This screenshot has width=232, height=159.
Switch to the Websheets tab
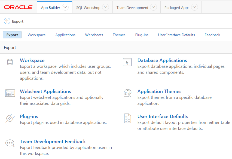(x=94, y=35)
